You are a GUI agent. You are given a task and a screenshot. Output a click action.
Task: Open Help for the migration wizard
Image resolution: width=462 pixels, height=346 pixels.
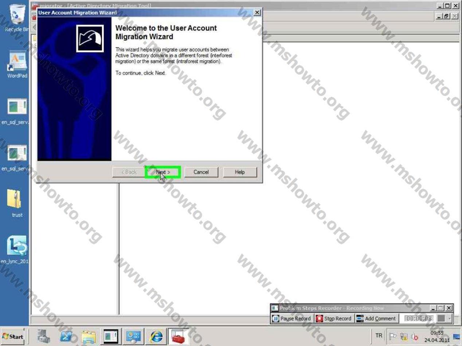pyautogui.click(x=240, y=172)
